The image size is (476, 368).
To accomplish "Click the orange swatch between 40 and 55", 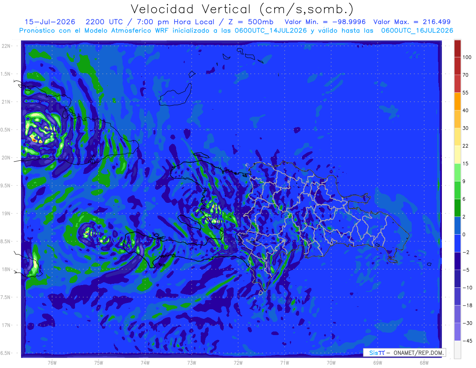I will pyautogui.click(x=457, y=101).
